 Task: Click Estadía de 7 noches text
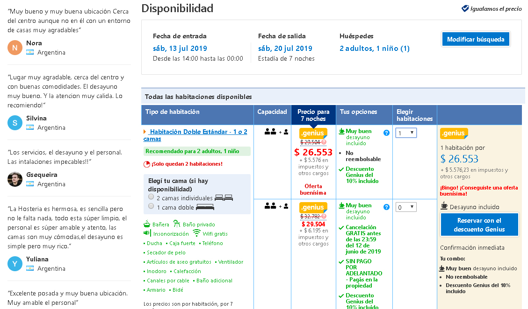[286, 58]
